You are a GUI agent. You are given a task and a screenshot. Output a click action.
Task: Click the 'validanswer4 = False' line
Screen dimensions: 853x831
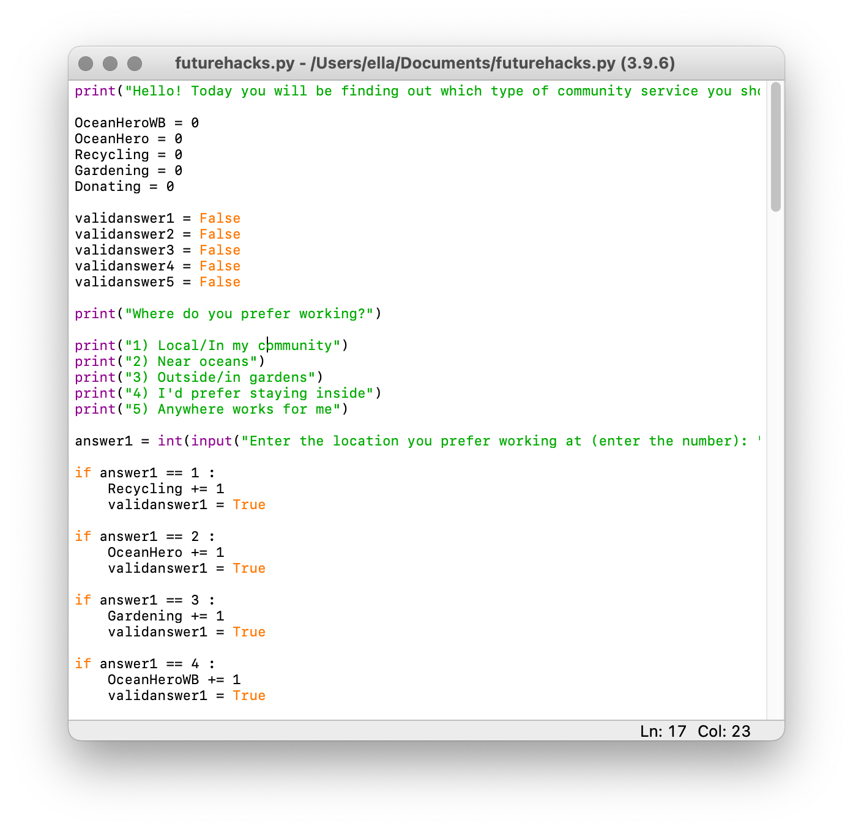(158, 266)
